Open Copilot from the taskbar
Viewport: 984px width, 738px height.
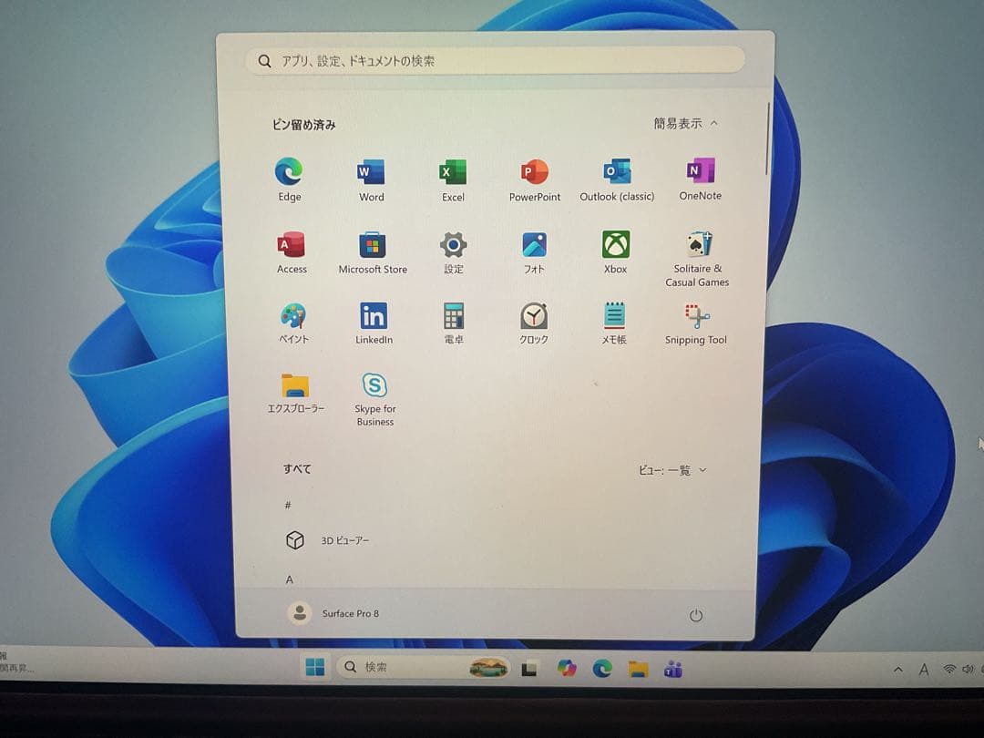coord(566,669)
